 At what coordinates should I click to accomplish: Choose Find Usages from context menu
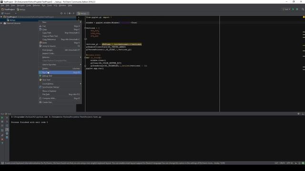point(60,50)
